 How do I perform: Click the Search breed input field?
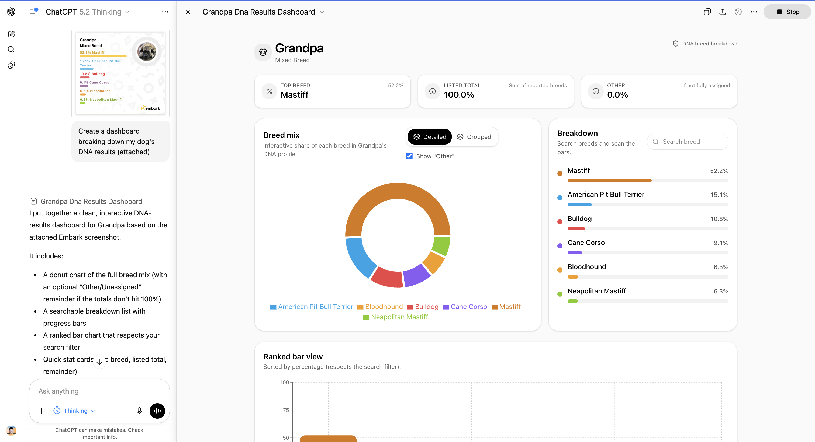click(x=687, y=142)
